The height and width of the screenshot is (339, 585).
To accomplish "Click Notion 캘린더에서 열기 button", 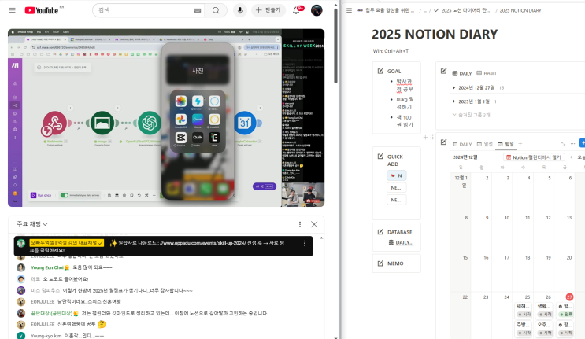I will [x=534, y=157].
